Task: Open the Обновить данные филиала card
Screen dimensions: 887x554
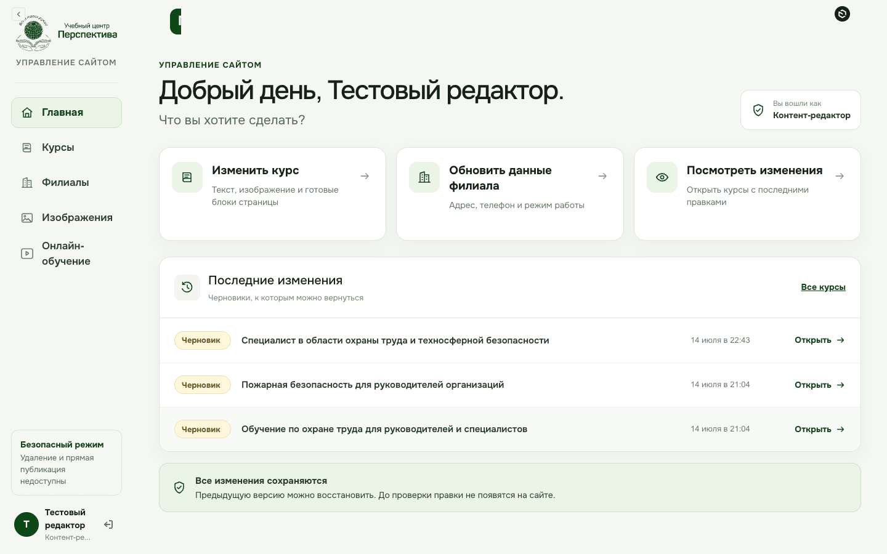Action: 510,194
